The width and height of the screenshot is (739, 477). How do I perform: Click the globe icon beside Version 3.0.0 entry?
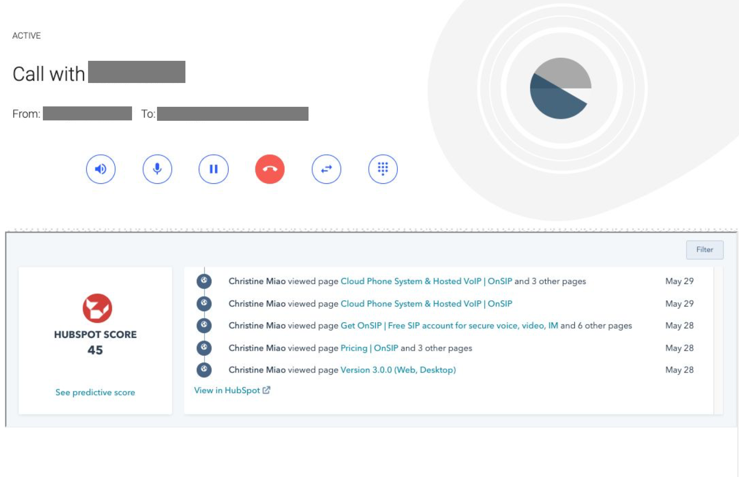[204, 369]
